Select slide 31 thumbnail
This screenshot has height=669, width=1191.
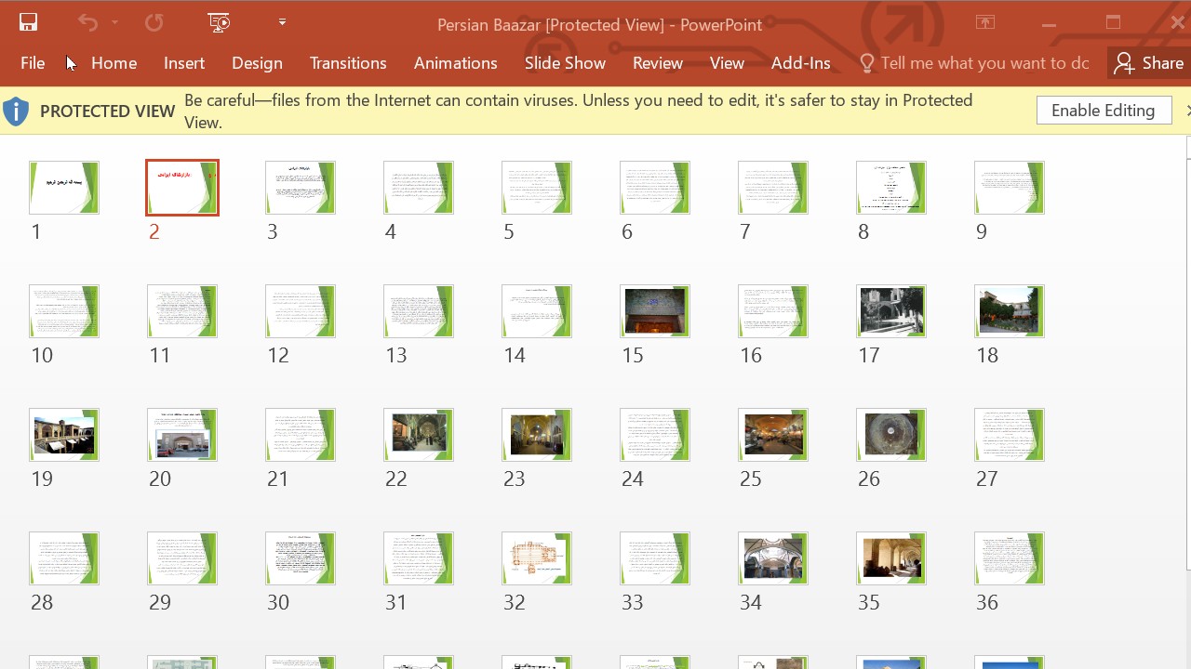coord(419,558)
